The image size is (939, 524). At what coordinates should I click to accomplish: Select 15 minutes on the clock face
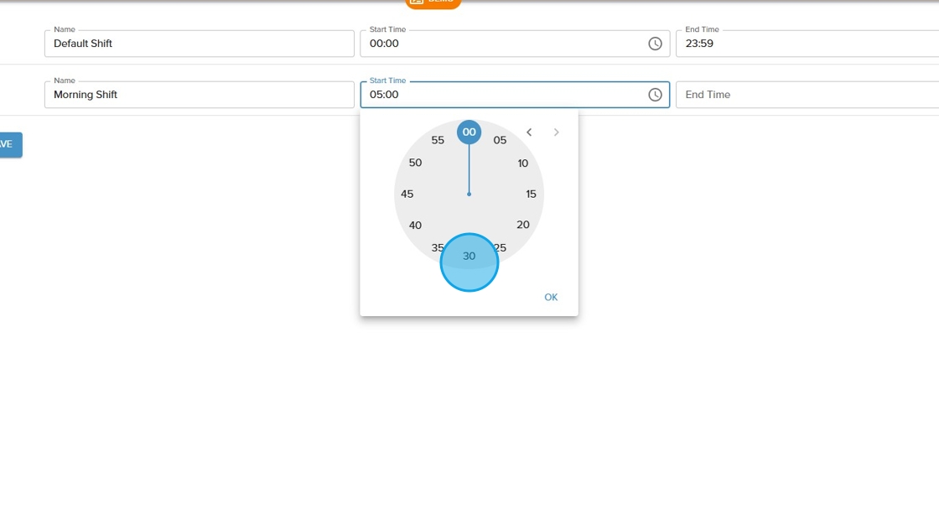click(x=531, y=194)
